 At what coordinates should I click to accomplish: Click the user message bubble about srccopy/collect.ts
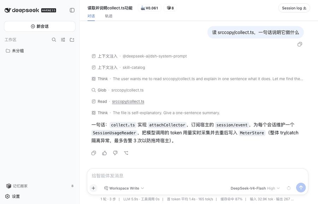(x=255, y=32)
